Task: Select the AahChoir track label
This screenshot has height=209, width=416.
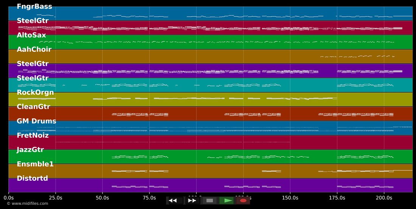Action: point(34,49)
